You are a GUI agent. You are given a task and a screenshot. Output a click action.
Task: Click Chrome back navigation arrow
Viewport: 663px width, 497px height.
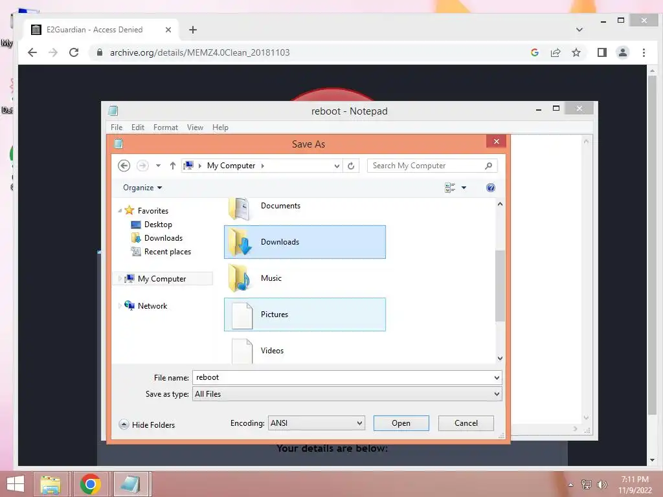point(32,52)
